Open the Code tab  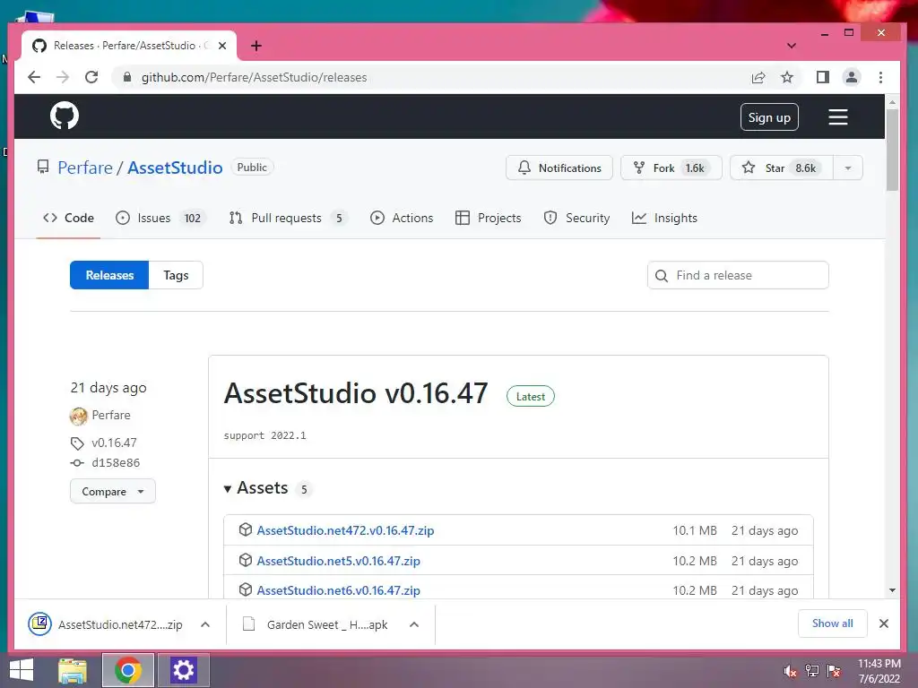click(x=68, y=219)
